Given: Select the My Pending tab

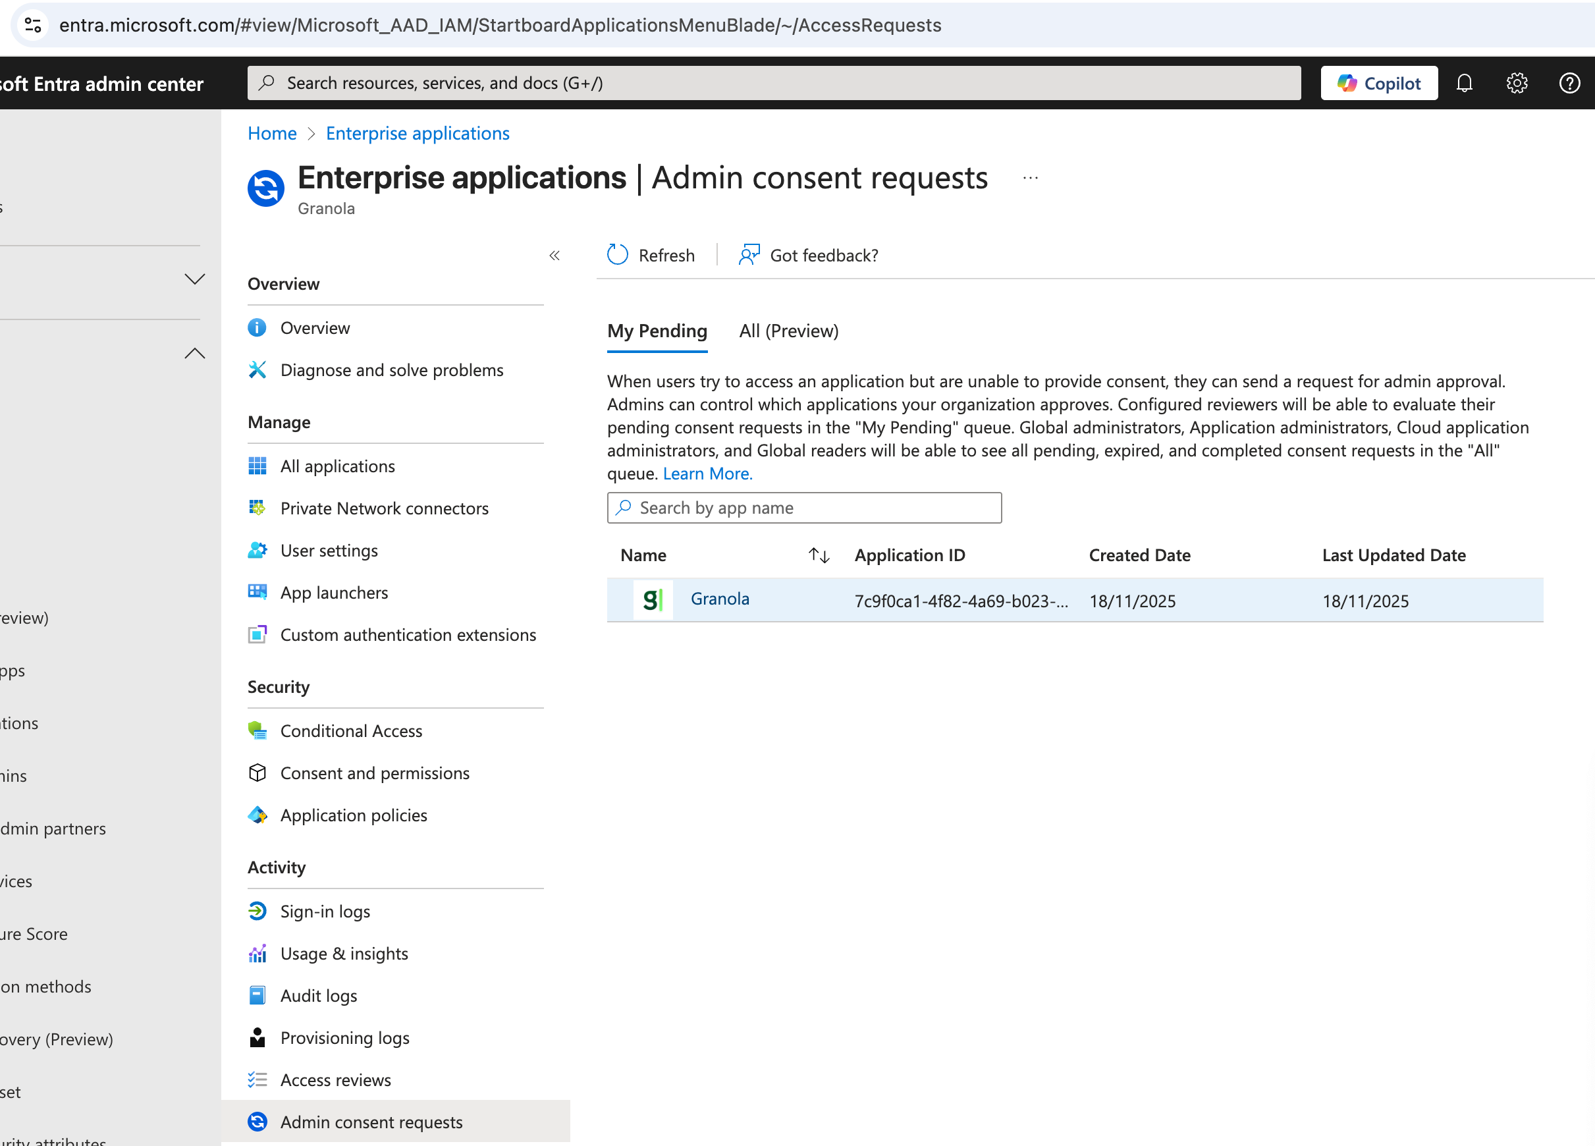Looking at the screenshot, I should [x=657, y=331].
